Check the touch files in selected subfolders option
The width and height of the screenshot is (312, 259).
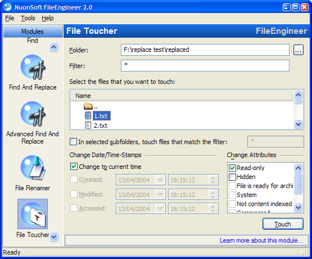[x=74, y=142]
